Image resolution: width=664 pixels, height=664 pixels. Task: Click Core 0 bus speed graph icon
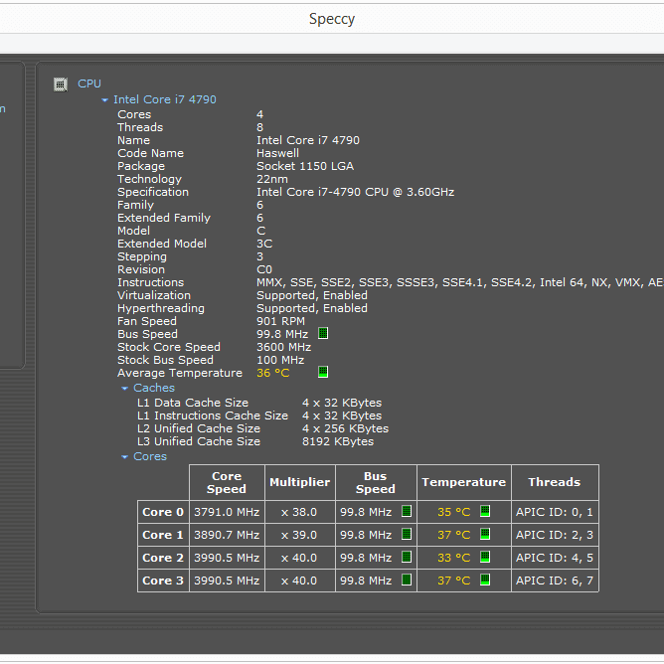pyautogui.click(x=407, y=511)
